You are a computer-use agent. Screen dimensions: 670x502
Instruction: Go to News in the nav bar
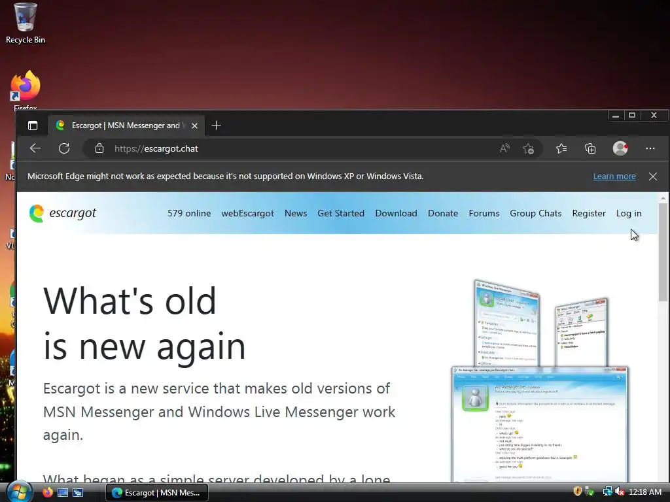[296, 213]
